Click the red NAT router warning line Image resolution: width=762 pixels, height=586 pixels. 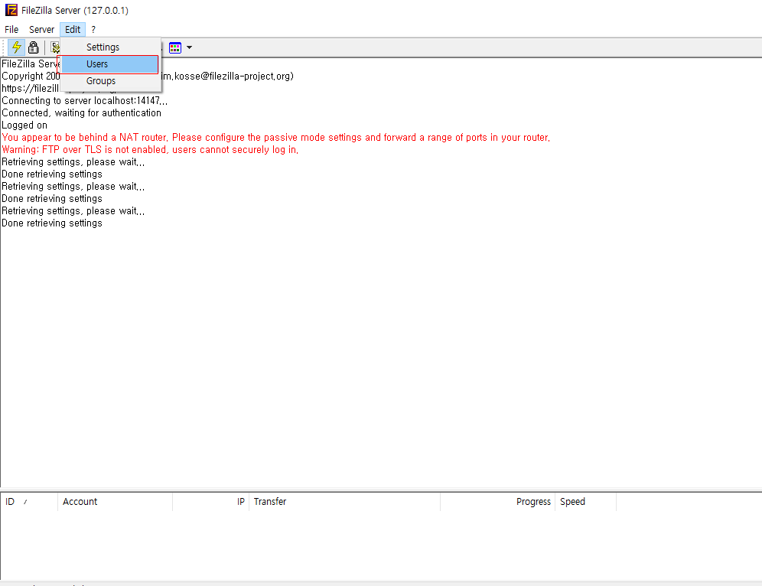tap(276, 138)
